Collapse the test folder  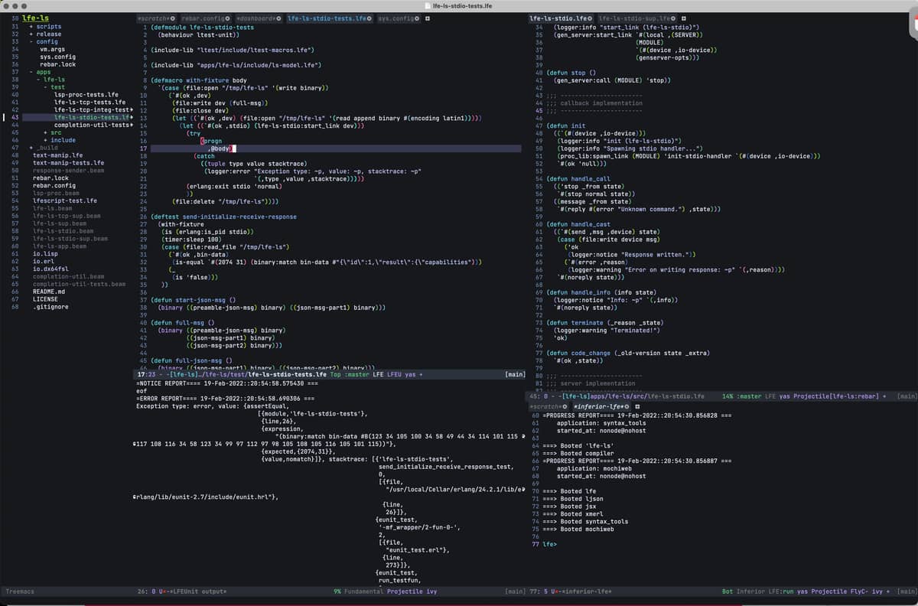point(45,87)
